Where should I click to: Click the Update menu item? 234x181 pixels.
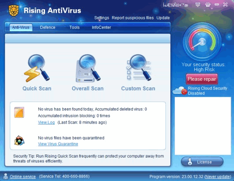tap(163, 18)
